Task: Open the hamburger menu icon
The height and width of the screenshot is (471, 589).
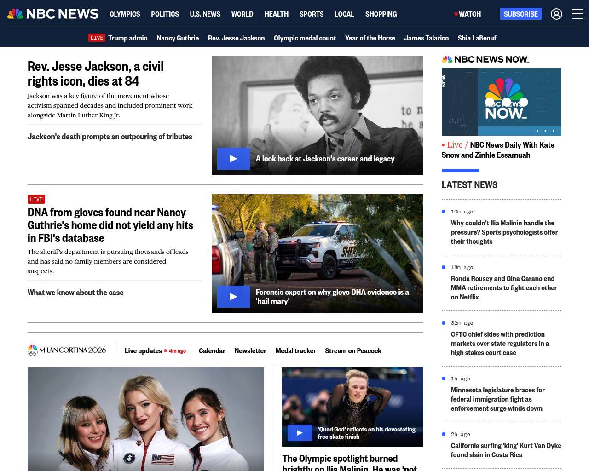Action: (577, 14)
